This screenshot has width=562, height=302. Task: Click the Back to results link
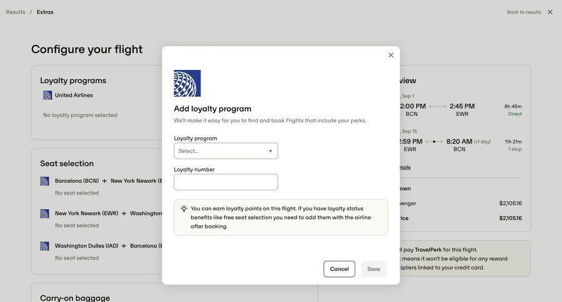pos(524,12)
